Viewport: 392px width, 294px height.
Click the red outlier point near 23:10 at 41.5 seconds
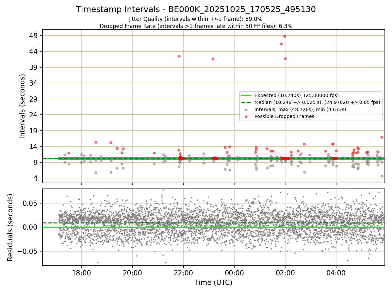tap(213, 59)
